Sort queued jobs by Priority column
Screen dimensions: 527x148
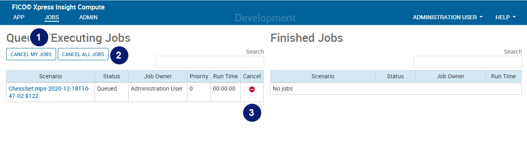click(199, 76)
